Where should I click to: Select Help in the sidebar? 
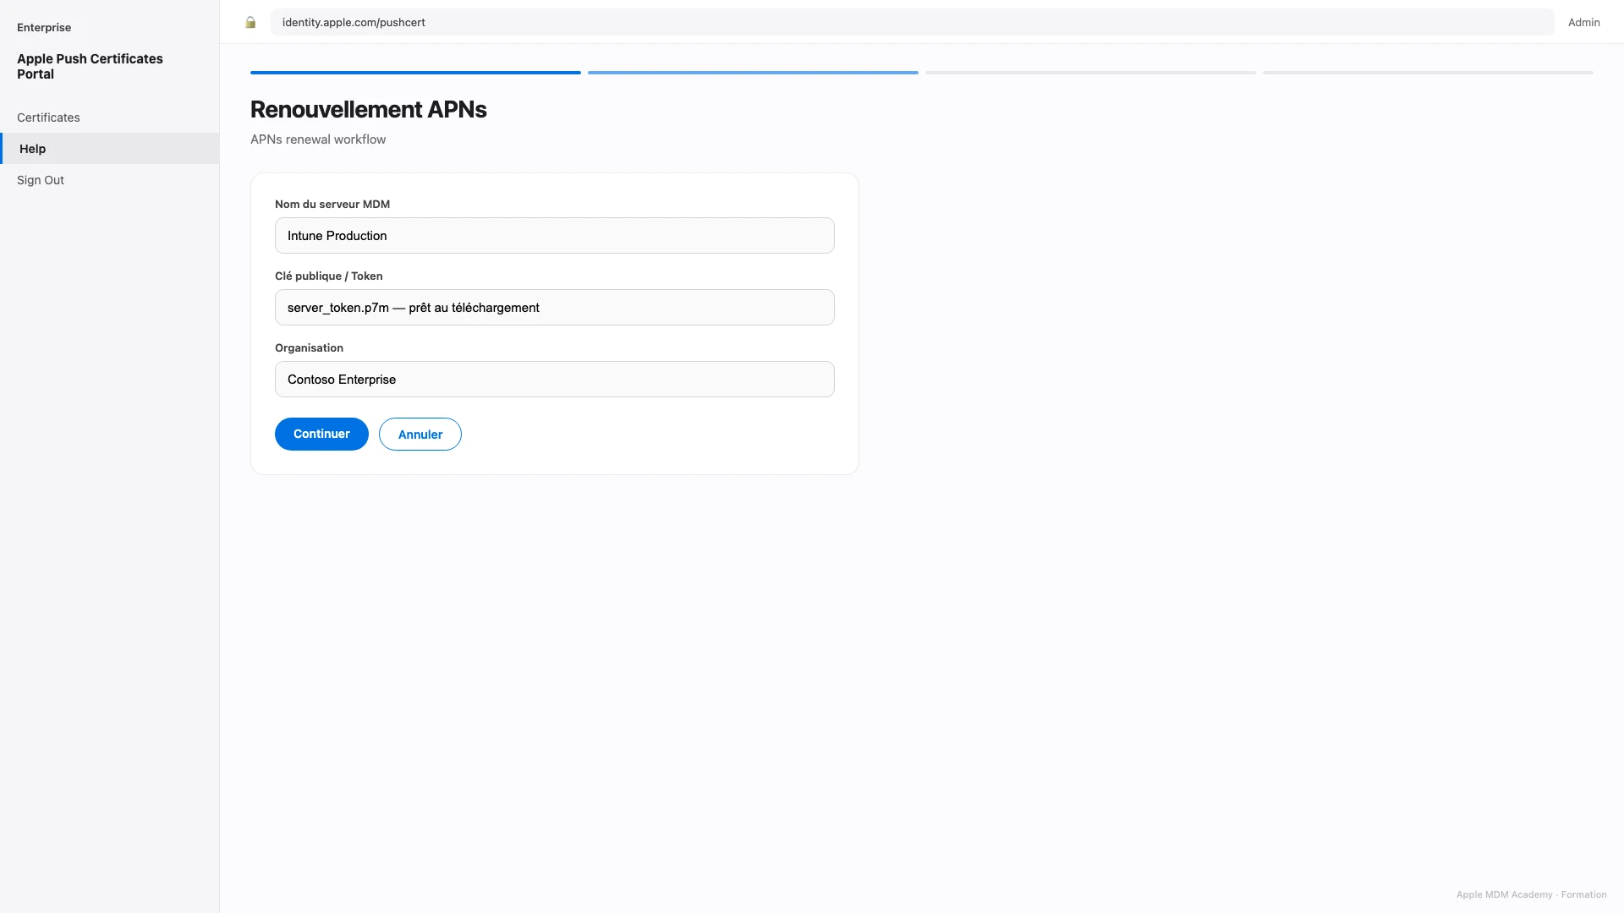110,149
